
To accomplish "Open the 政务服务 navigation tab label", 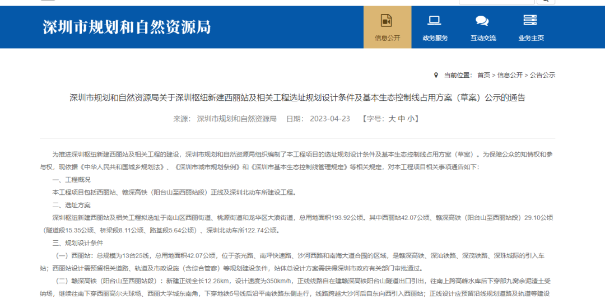I will pos(435,38).
